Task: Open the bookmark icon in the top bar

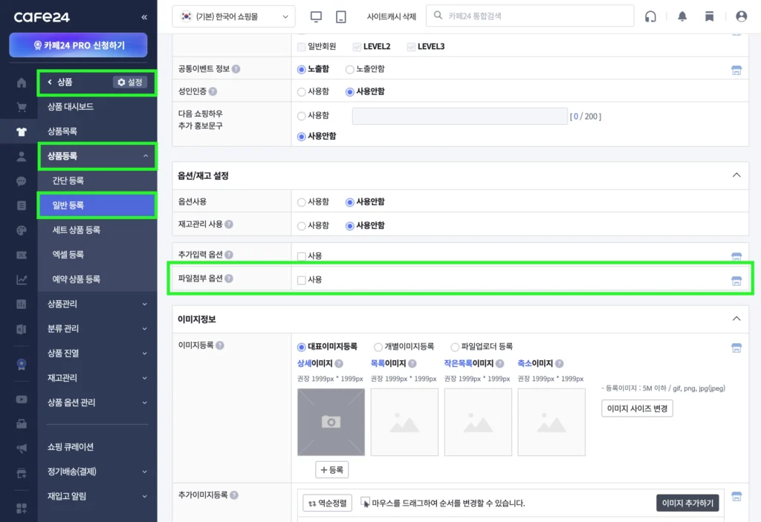Action: click(710, 16)
